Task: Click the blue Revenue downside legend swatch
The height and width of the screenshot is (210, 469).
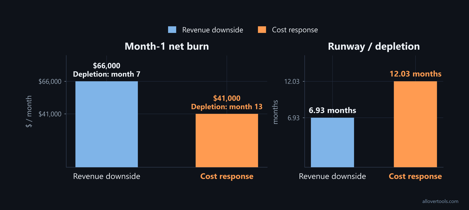Action: coord(172,30)
